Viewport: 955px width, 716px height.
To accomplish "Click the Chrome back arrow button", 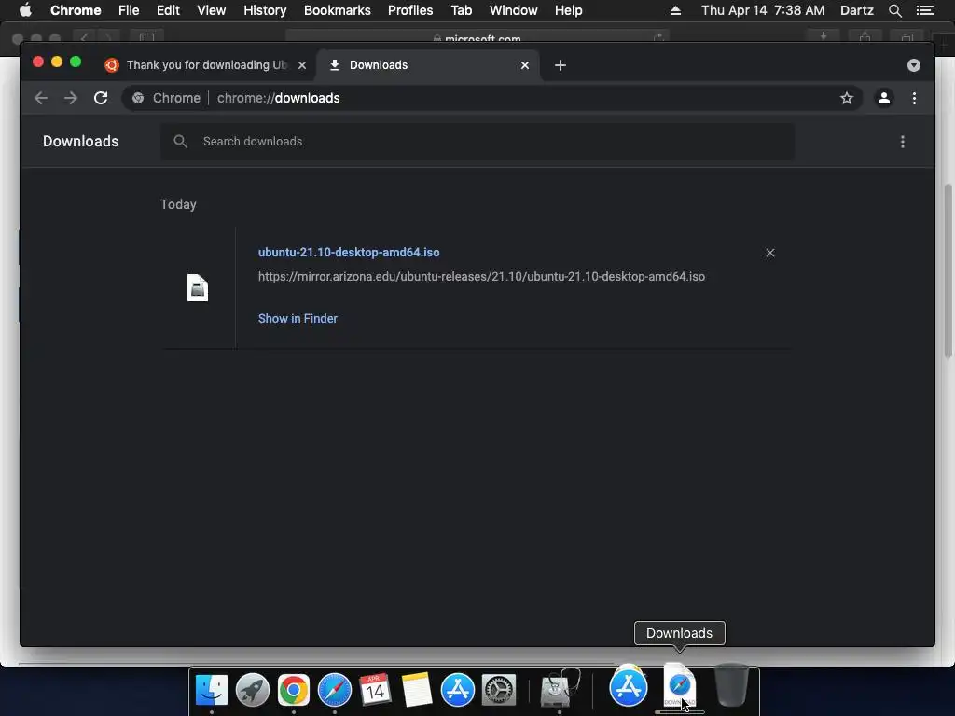I will pyautogui.click(x=41, y=98).
